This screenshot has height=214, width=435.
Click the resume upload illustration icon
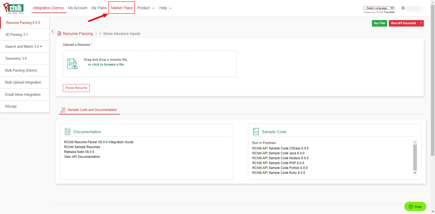click(x=73, y=64)
